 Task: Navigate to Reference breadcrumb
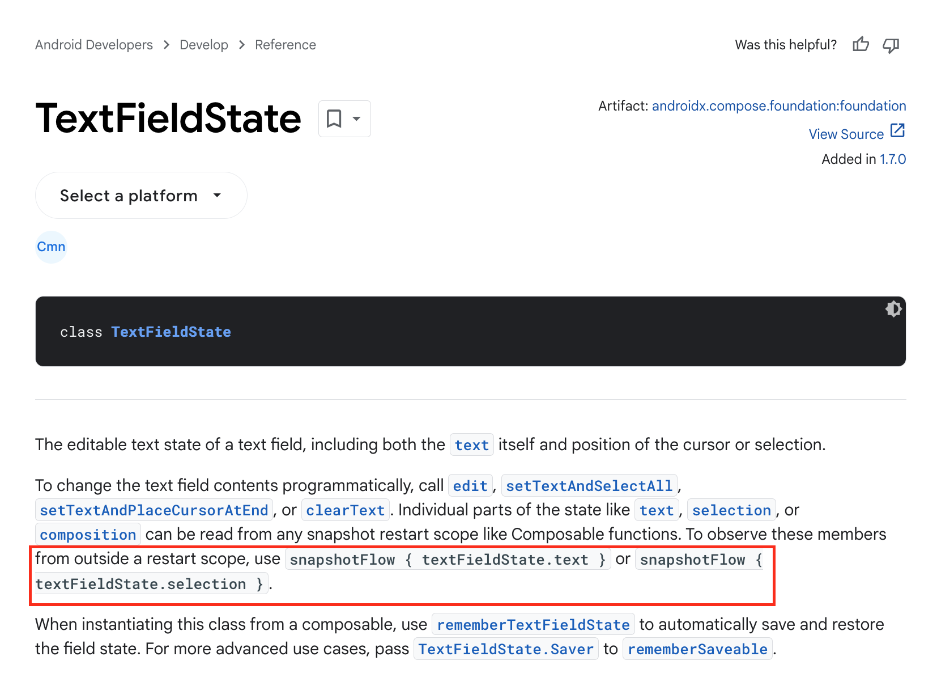[x=286, y=45]
